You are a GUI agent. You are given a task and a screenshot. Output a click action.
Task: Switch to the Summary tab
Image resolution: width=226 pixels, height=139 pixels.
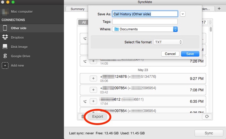pos(77,9)
